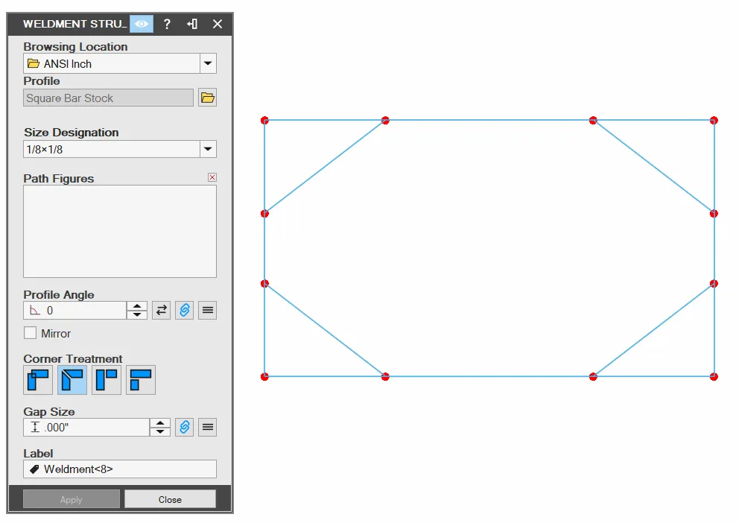
Task: Toggle the link icon next to Gap Size
Action: [x=184, y=428]
